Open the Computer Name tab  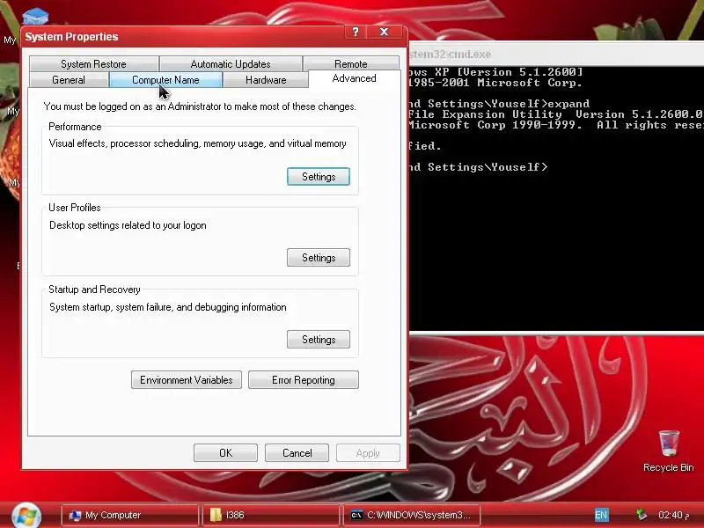(165, 80)
